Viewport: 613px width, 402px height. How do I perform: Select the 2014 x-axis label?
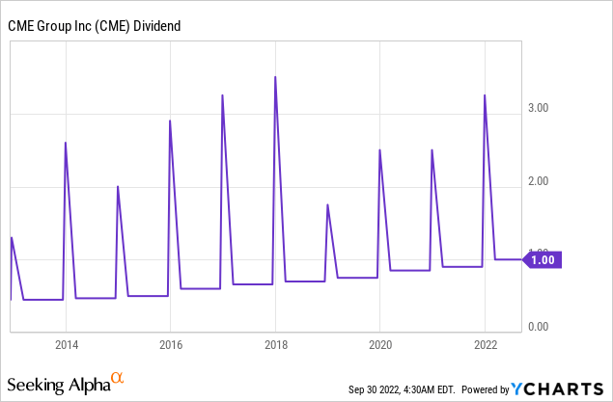(x=67, y=345)
